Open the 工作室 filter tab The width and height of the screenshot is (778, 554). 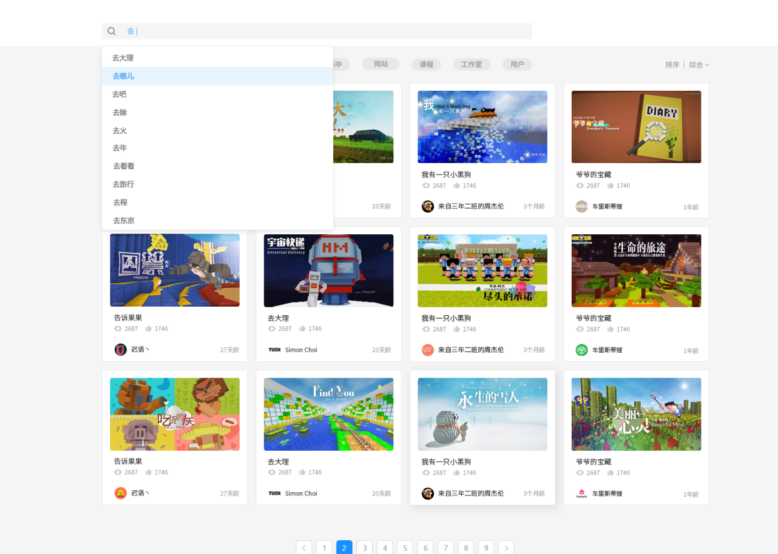472,64
